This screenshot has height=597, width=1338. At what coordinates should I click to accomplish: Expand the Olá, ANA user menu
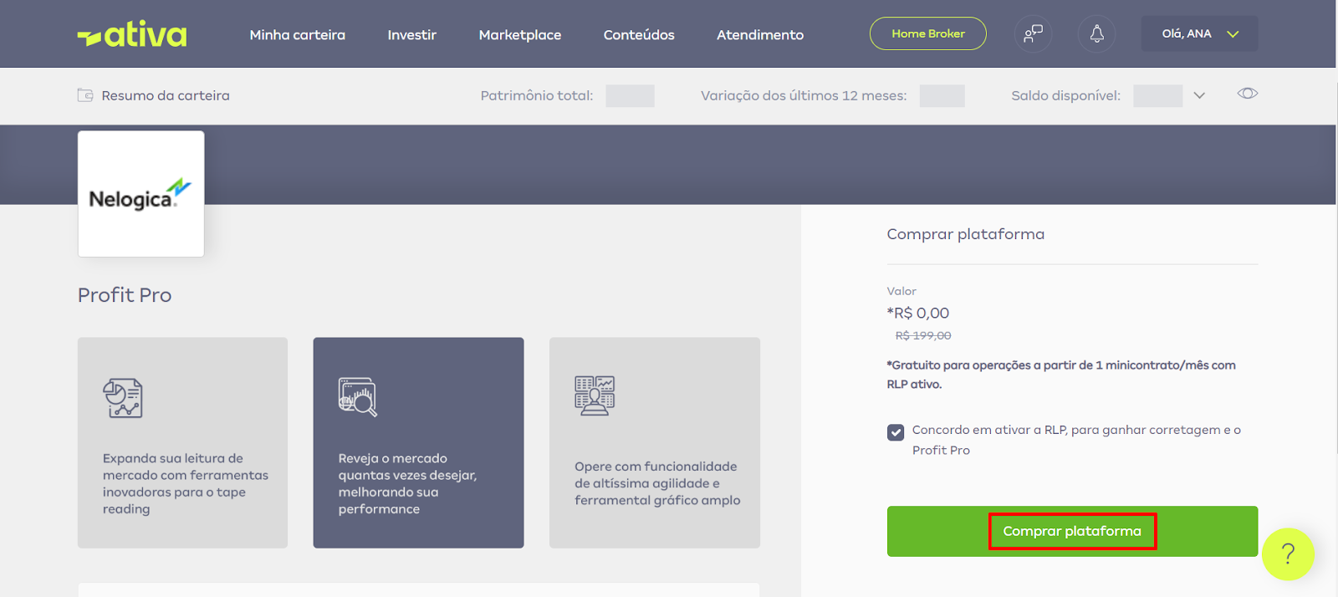(x=1199, y=34)
